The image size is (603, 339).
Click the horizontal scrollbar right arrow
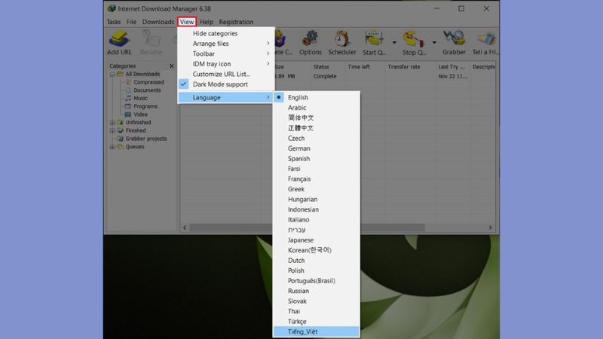click(x=491, y=228)
